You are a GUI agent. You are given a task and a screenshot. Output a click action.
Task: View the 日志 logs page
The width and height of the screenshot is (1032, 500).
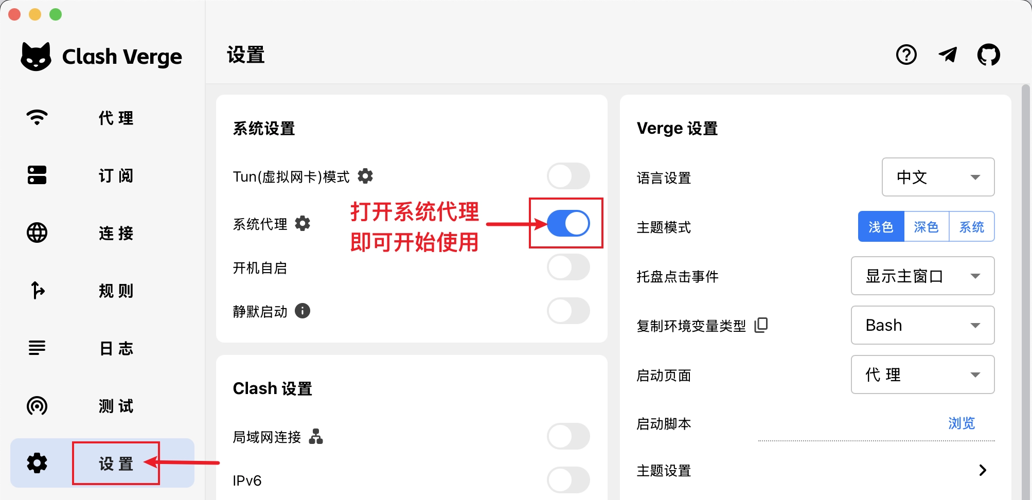115,349
